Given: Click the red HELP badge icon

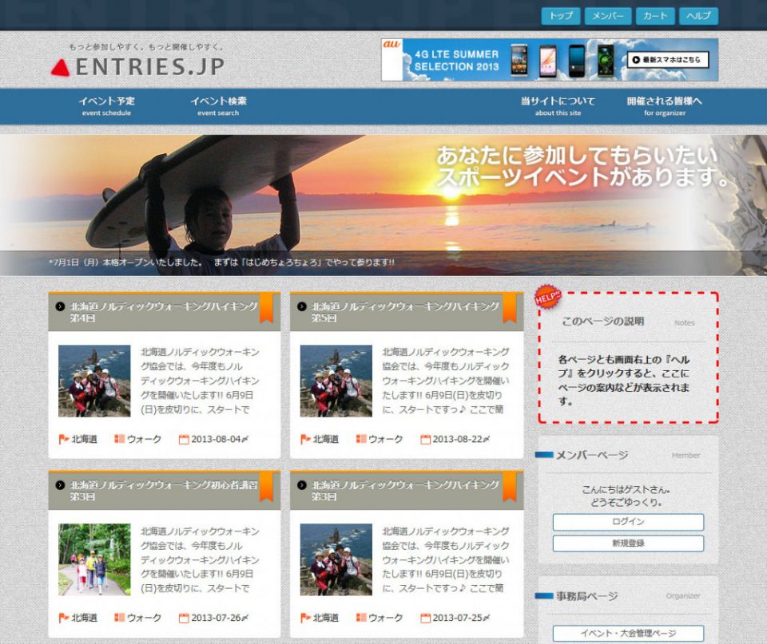Looking at the screenshot, I should (547, 296).
